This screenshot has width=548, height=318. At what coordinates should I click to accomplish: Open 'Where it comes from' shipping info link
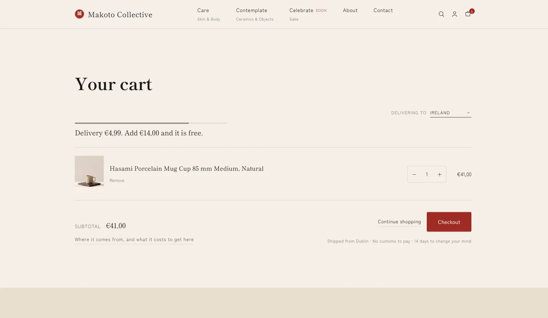click(x=134, y=239)
